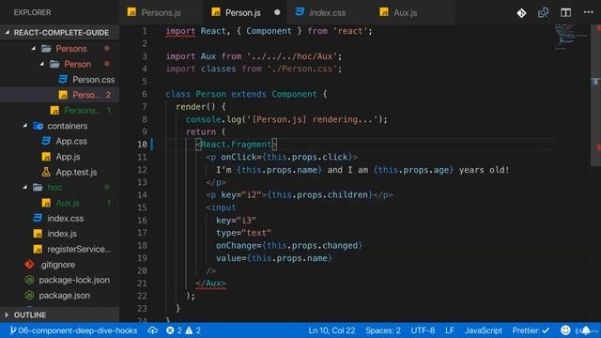The image size is (601, 338).
Task: Click the package-lock.json node icon
Action: coord(29,280)
